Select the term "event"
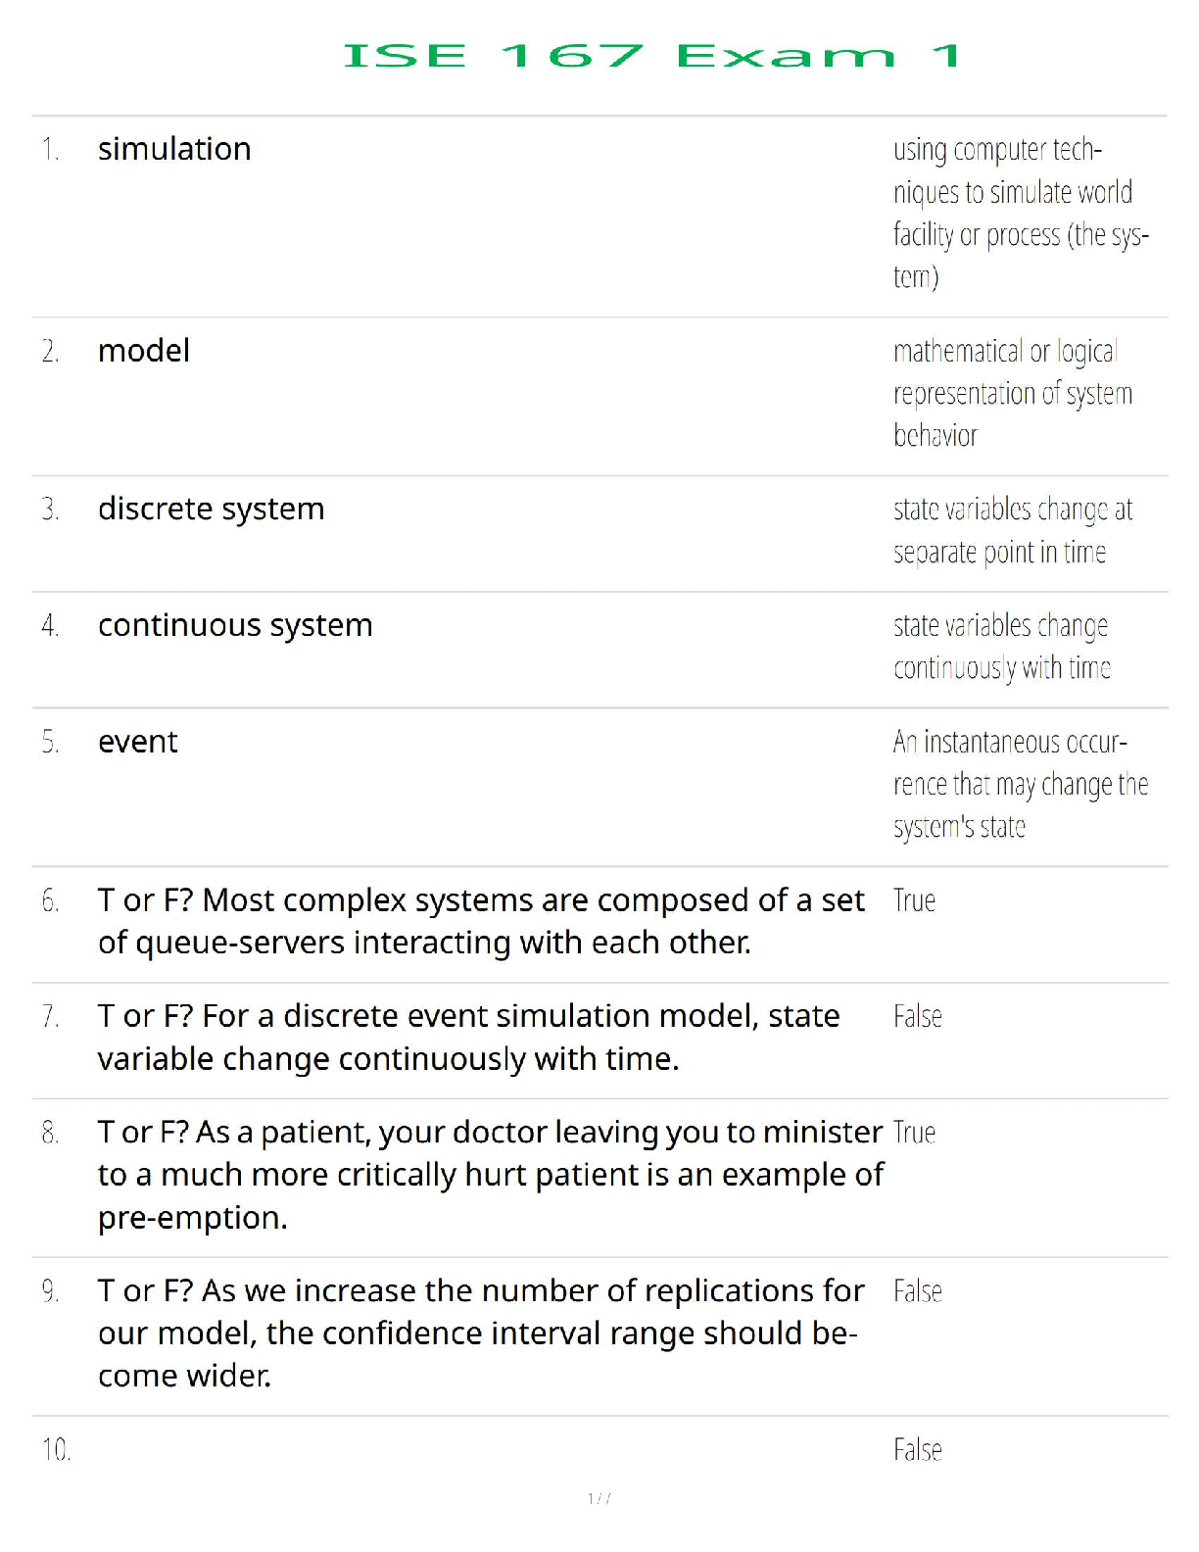Viewport: 1199px width, 1552px height. point(138,742)
